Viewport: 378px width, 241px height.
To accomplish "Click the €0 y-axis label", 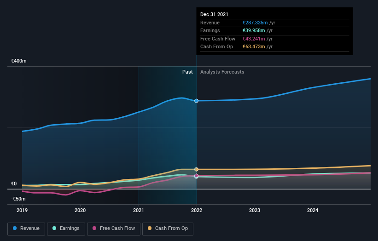I will click(14, 184).
